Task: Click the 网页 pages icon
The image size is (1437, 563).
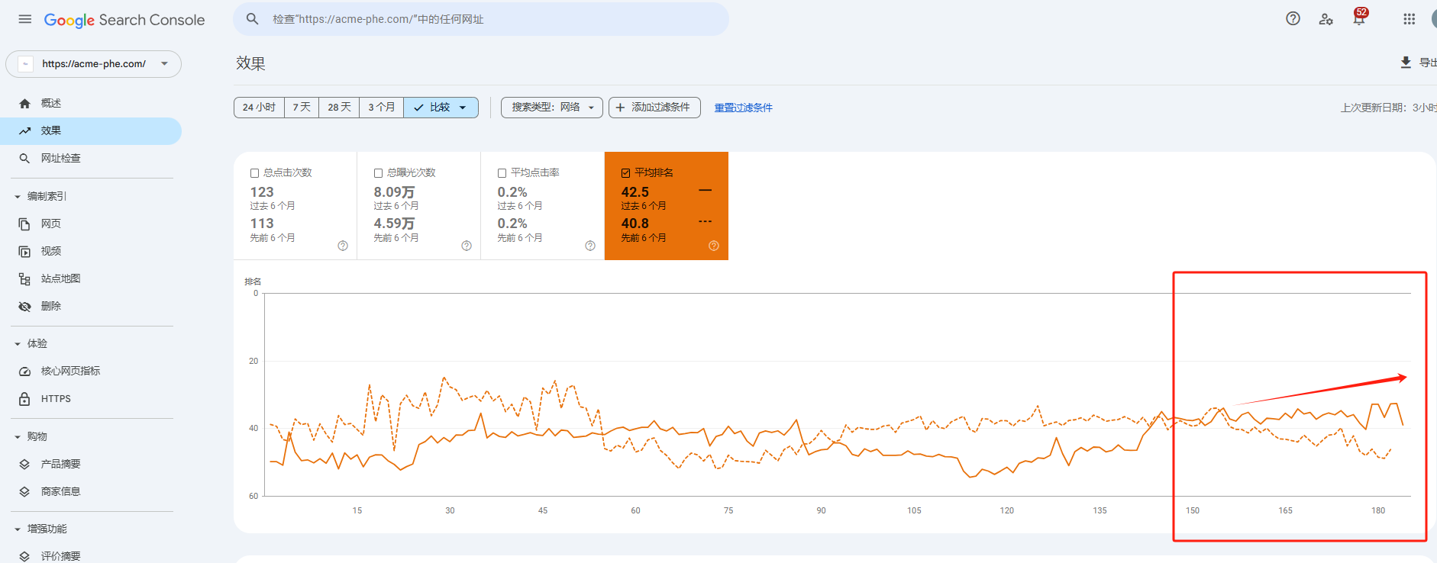Action: tap(24, 224)
